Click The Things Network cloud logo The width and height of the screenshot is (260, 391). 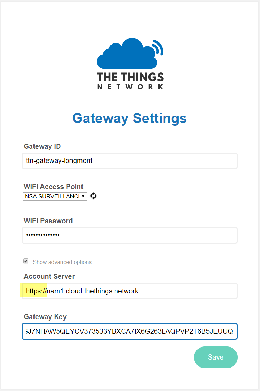(x=127, y=55)
